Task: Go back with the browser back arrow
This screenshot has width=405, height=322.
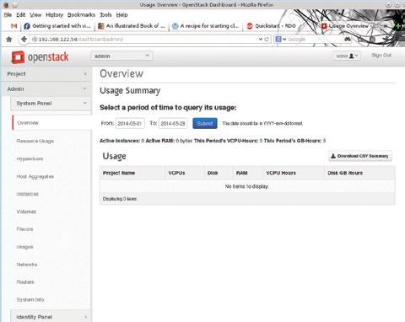Action: coord(24,39)
